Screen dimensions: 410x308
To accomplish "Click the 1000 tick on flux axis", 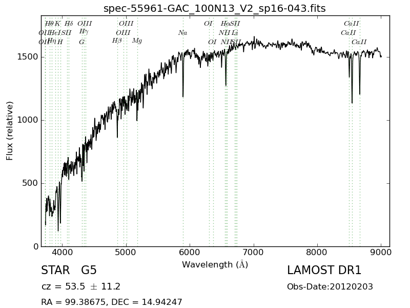I will tap(28, 120).
